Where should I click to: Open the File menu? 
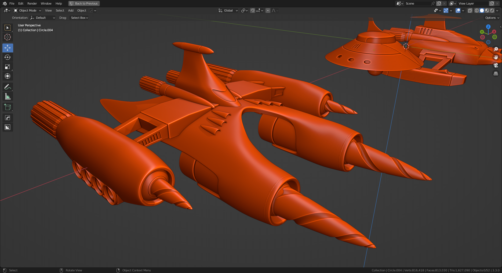[12, 3]
